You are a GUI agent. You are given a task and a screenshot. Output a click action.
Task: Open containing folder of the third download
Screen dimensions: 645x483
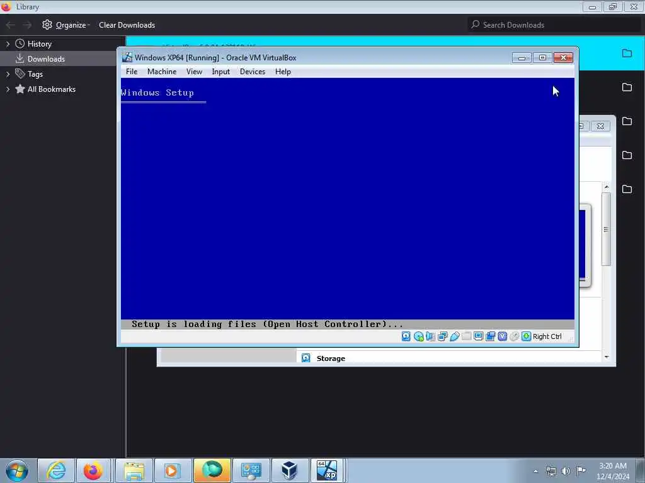627,121
